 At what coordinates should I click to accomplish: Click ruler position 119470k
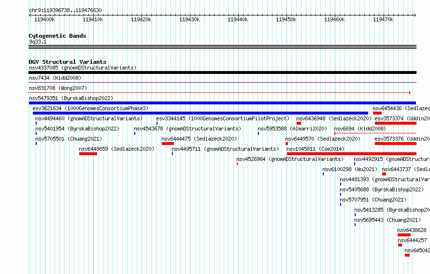383,19
